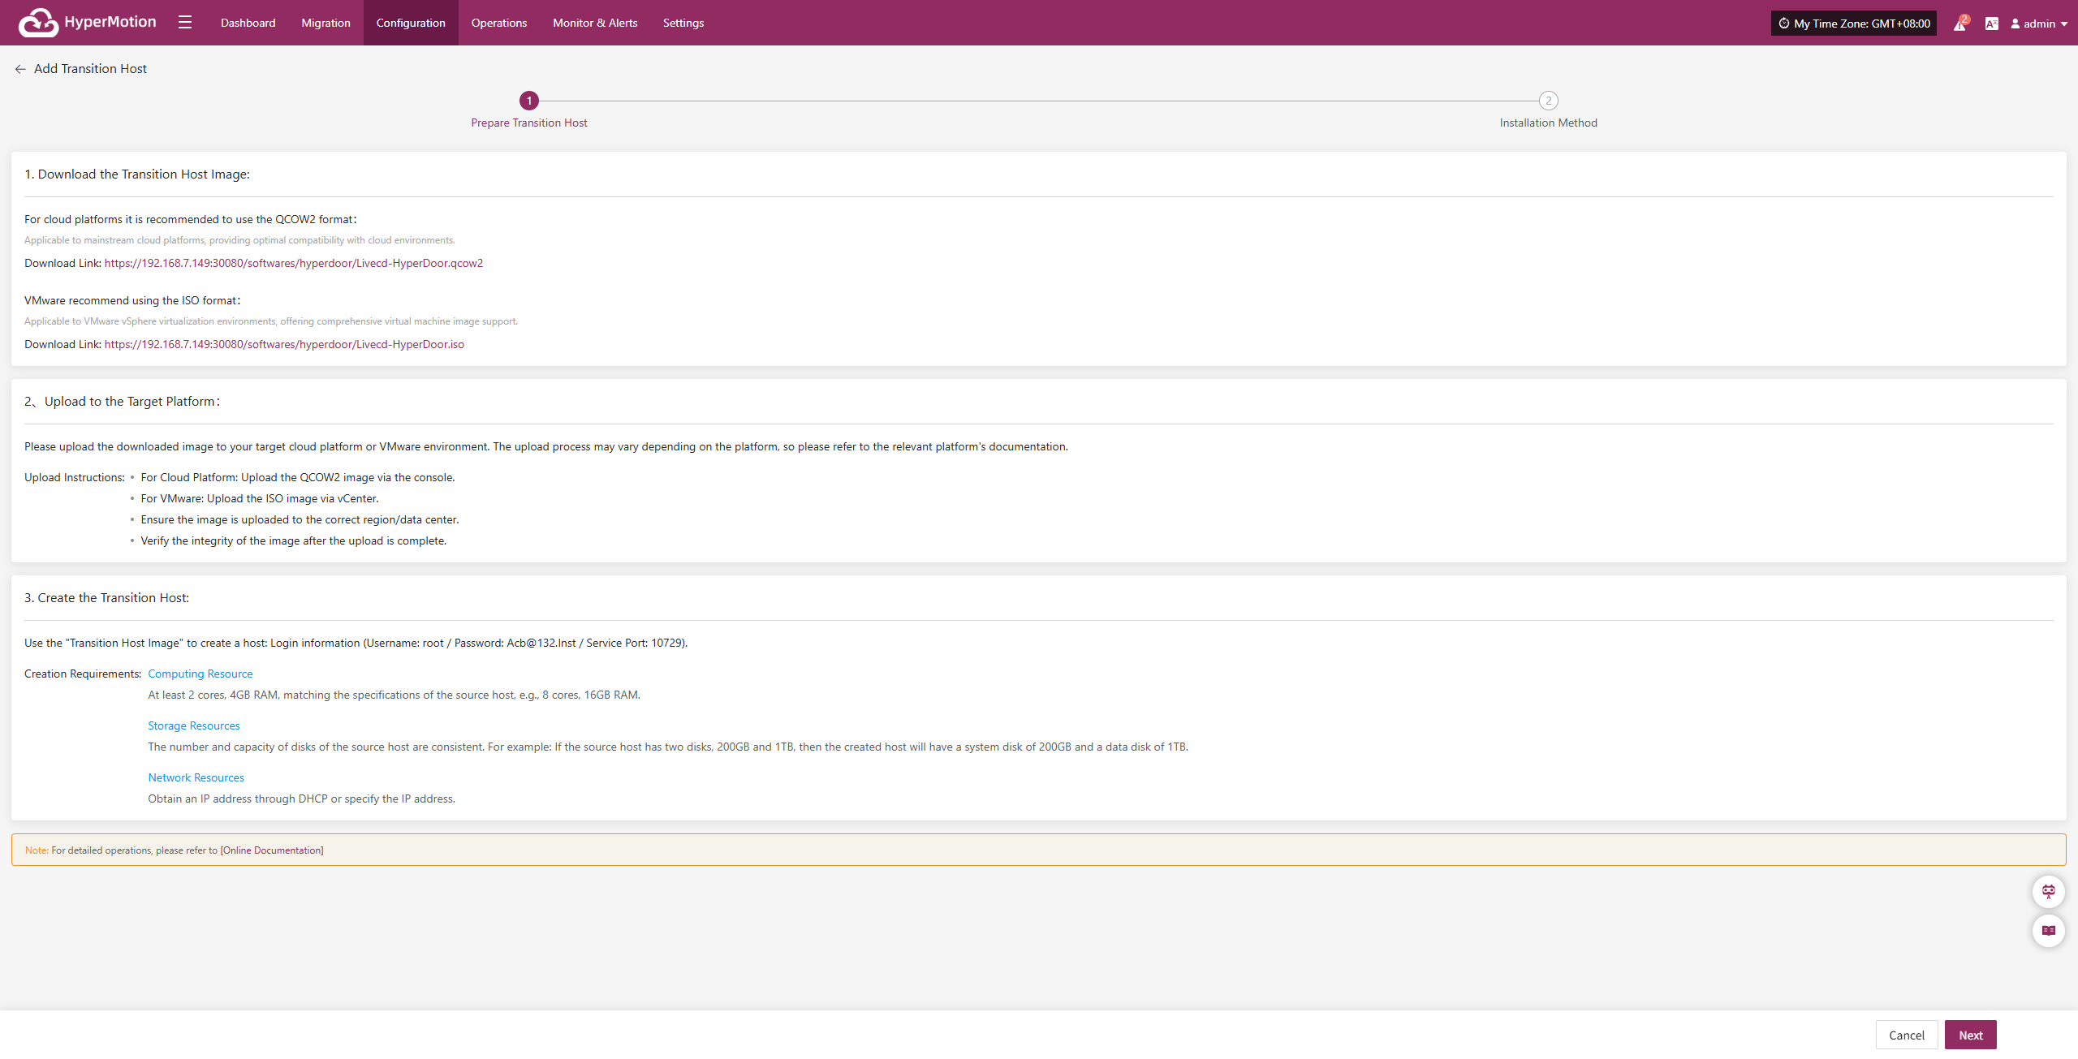The width and height of the screenshot is (2078, 1059).
Task: Open the documentation book floating icon
Action: 2048,931
